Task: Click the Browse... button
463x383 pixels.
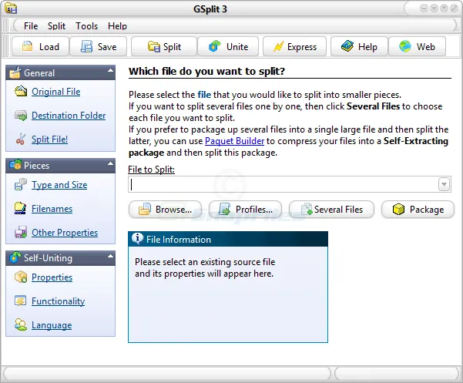Action: pyautogui.click(x=166, y=210)
